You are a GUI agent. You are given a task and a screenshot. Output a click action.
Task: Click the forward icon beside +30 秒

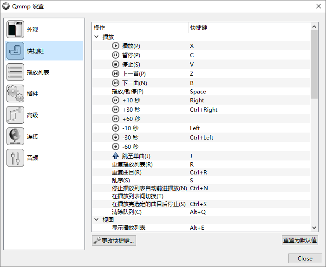tap(116, 109)
